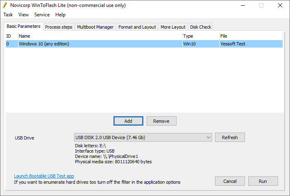Minimize the WinToFlash window
Screen dimensions: 290x196
tap(243, 6)
